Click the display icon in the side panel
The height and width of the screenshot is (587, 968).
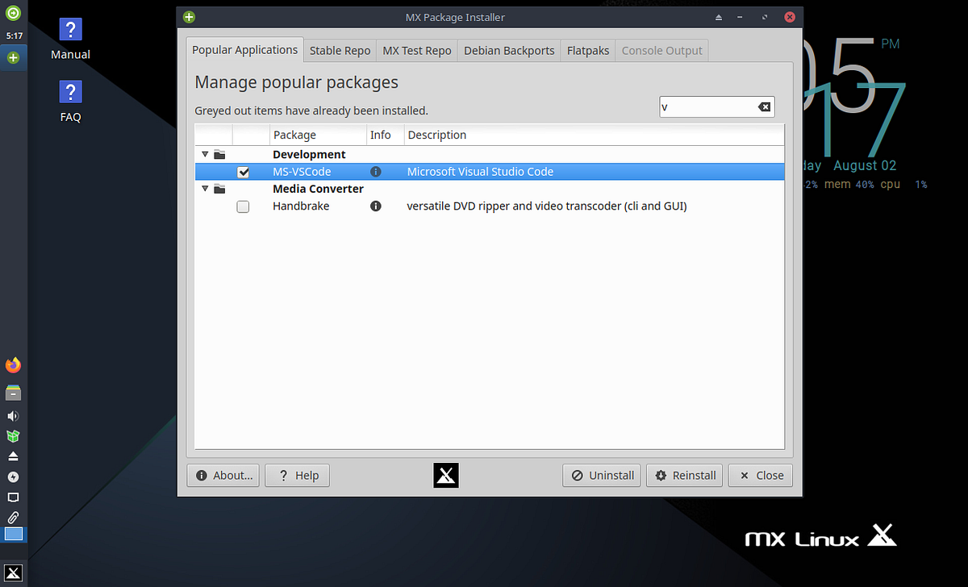tap(13, 497)
